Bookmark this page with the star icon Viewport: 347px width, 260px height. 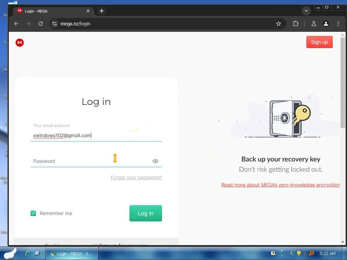click(x=279, y=24)
